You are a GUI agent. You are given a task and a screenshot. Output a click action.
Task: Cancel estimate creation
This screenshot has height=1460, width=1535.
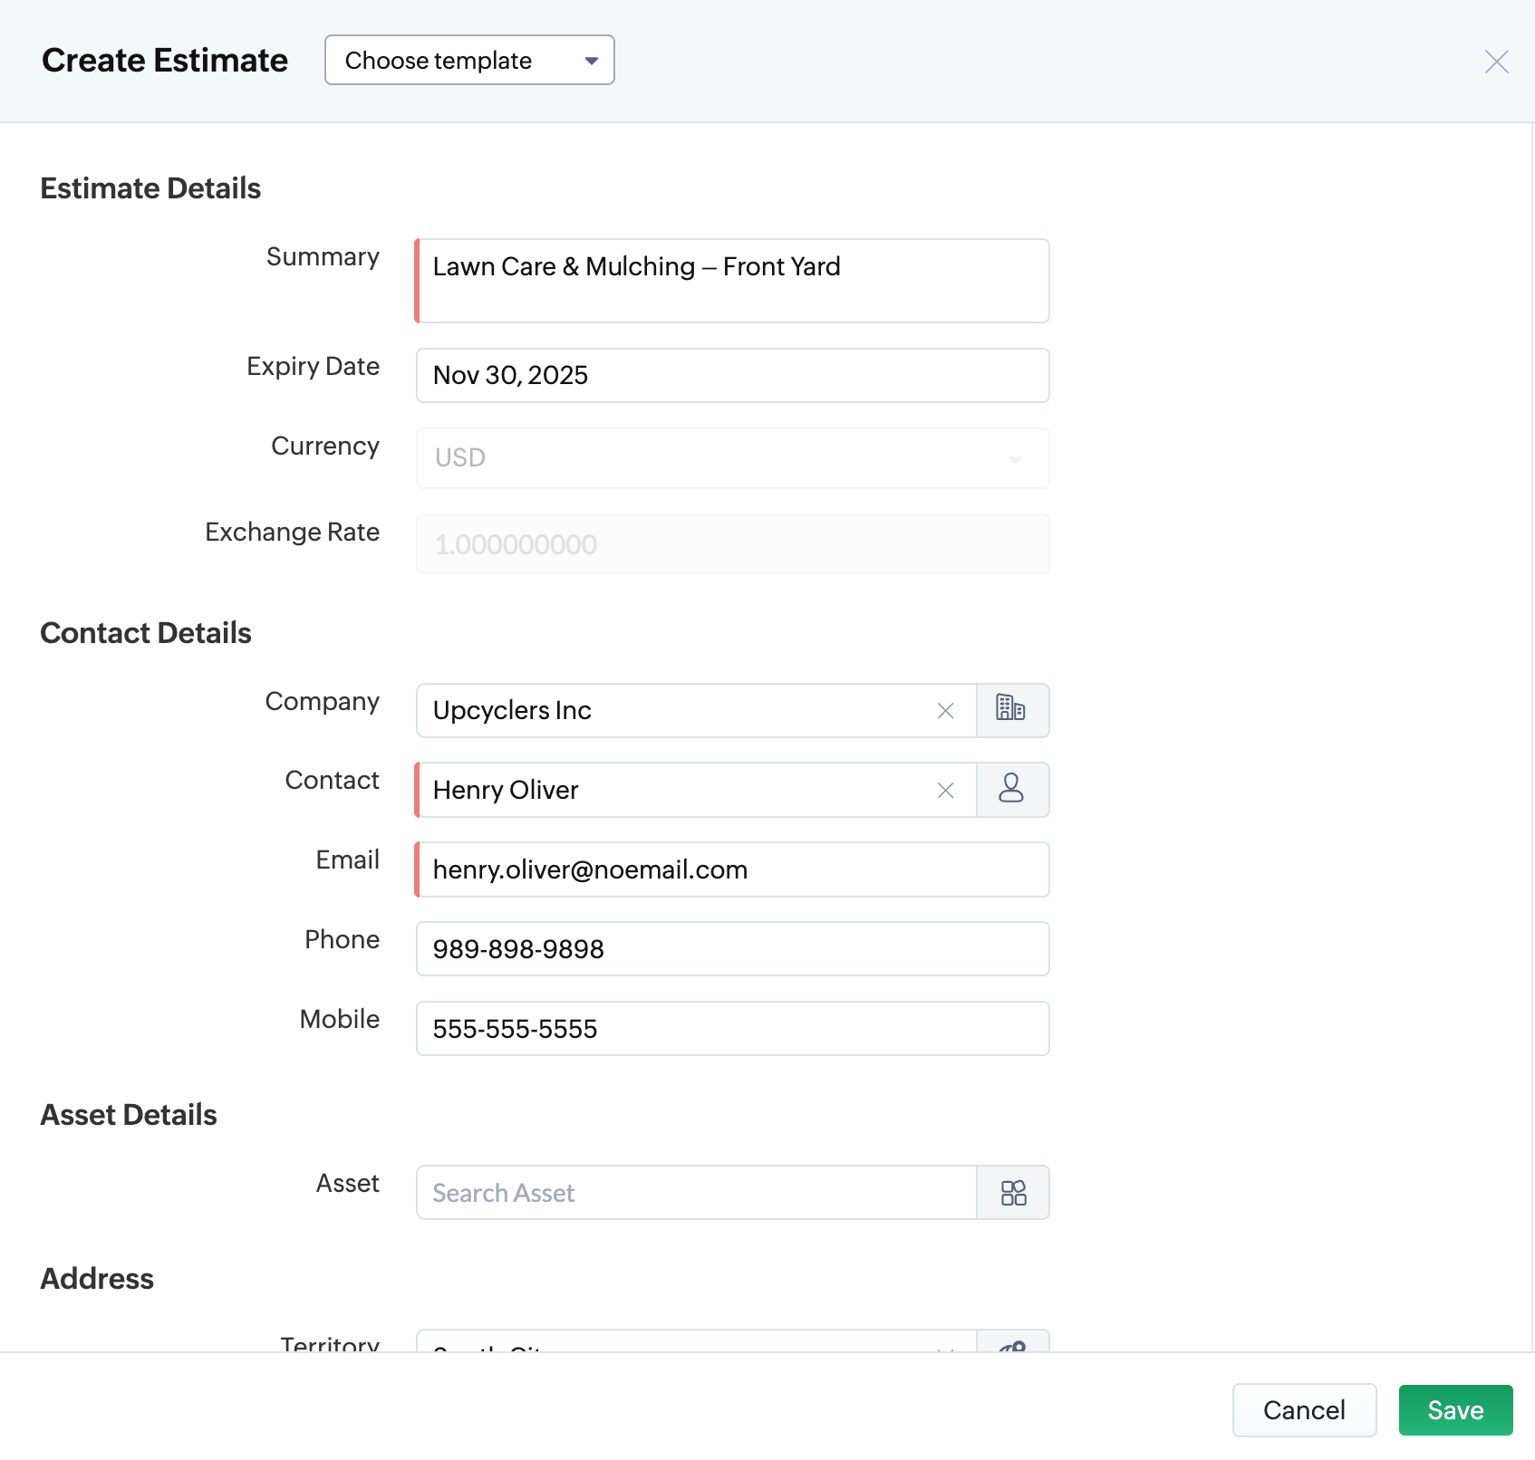pos(1303,1410)
